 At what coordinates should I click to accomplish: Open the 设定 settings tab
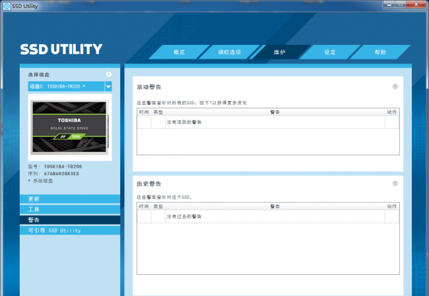tap(330, 52)
